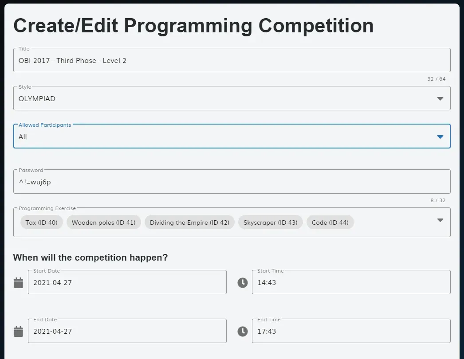464x359 pixels.
Task: Expand the Programming Exercise dropdown arrow
Action: 440,220
